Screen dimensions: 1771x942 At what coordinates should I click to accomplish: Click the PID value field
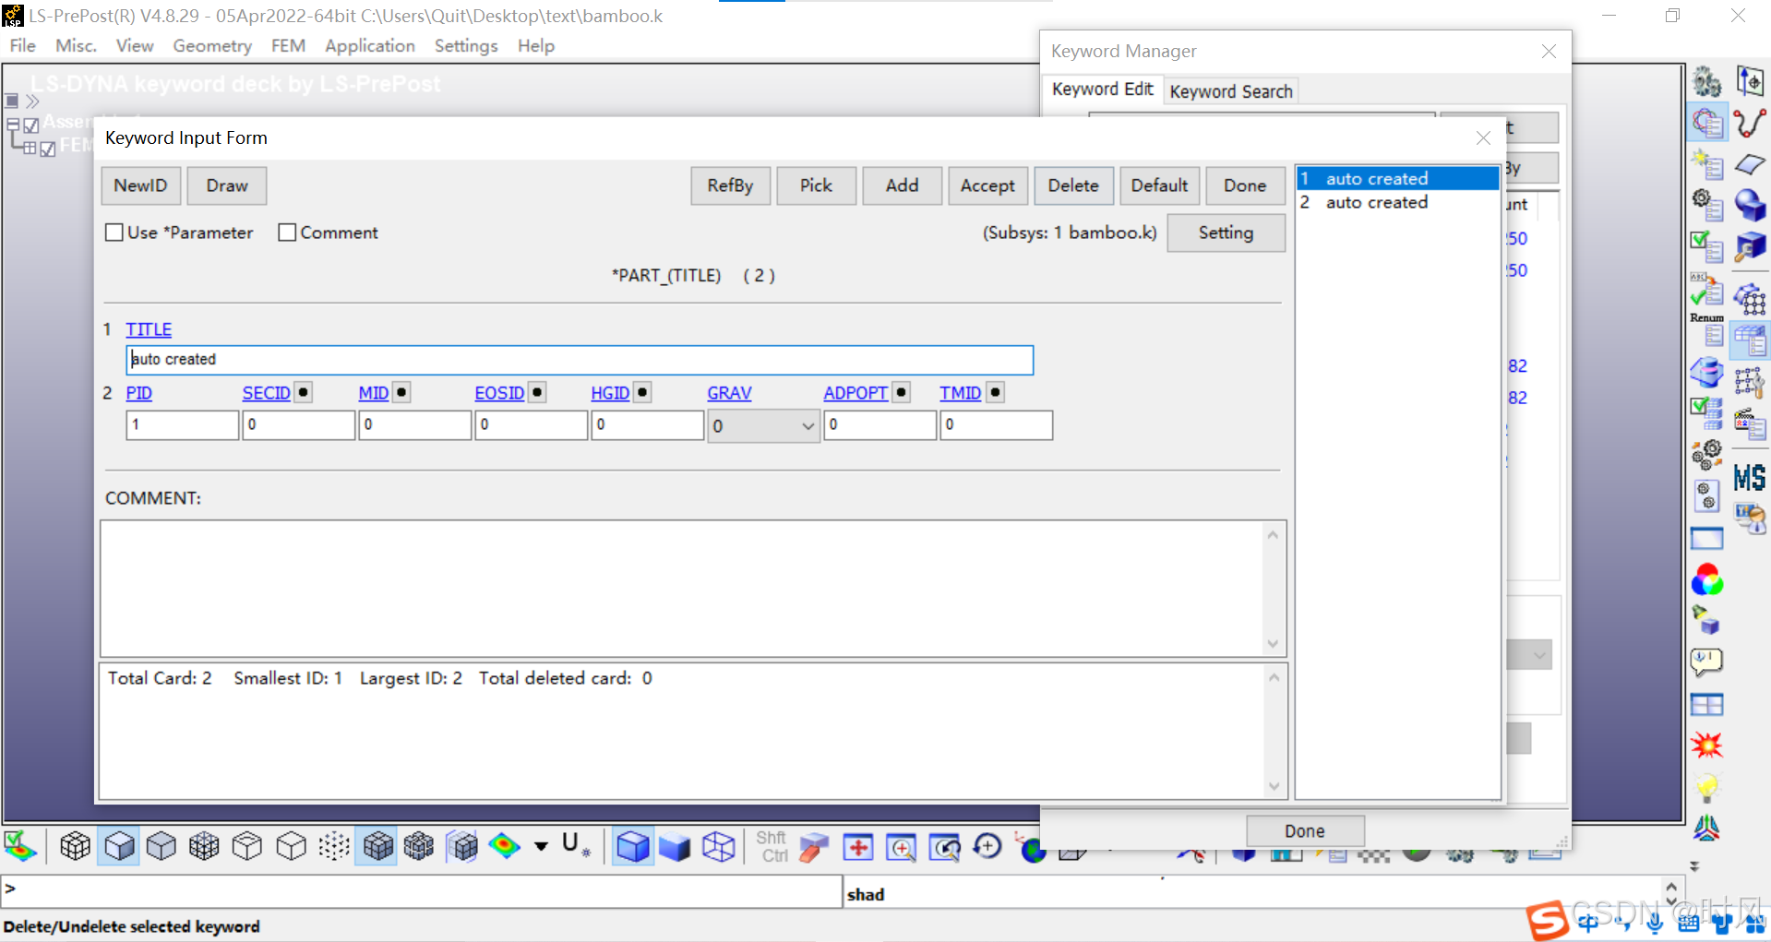pyautogui.click(x=182, y=425)
